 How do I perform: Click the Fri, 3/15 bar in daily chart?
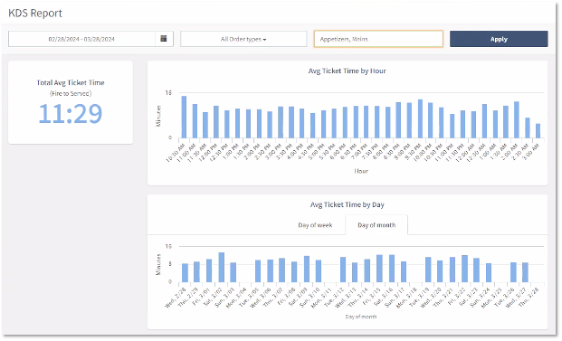tap(379, 269)
